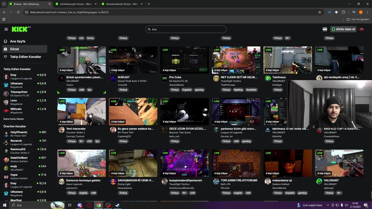
Task: Switch to Browse - Kick Streaming tab
Action: [x=30, y=4]
